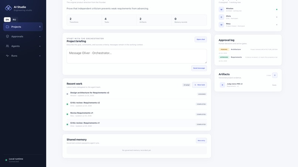The image size is (298, 167).
Task: Click the Send message button
Action: tap(199, 68)
